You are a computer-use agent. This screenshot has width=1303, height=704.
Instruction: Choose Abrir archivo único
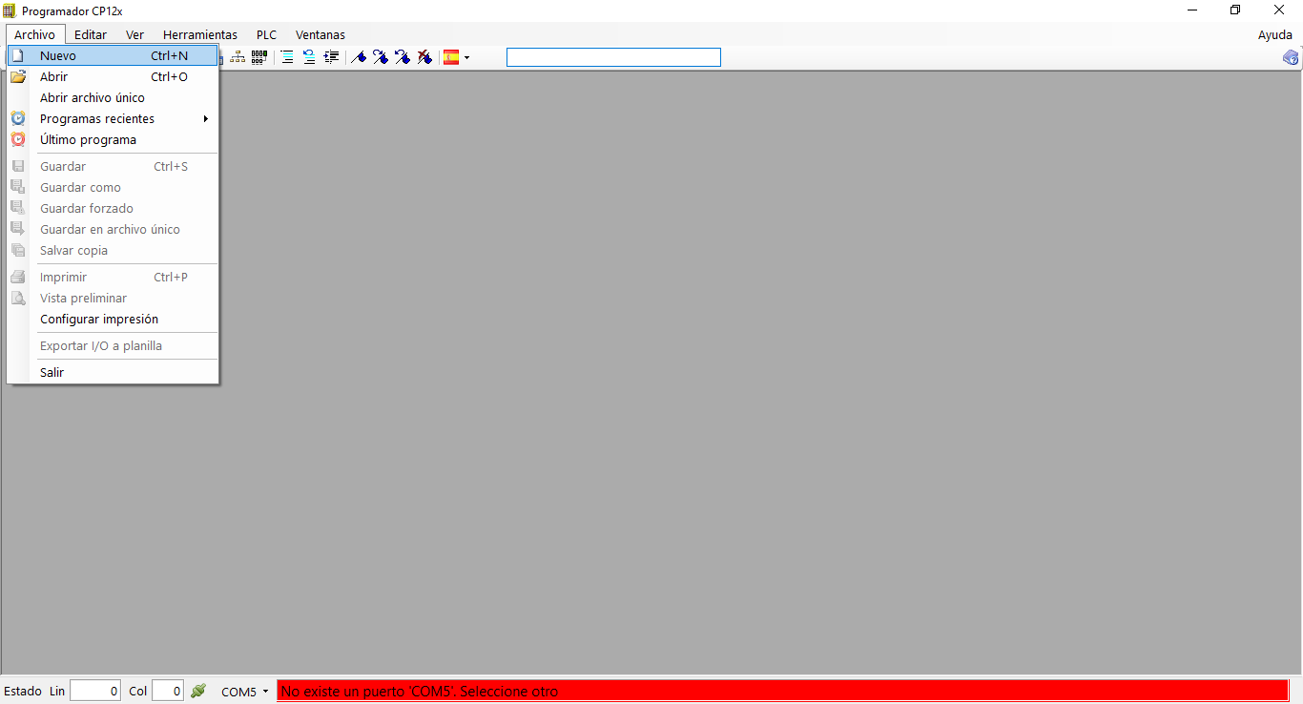pyautogui.click(x=114, y=98)
